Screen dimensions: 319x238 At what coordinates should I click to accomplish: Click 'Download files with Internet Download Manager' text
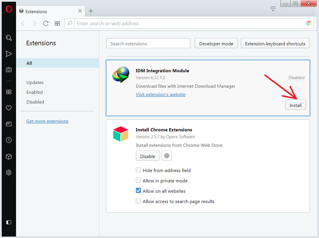(x=185, y=86)
